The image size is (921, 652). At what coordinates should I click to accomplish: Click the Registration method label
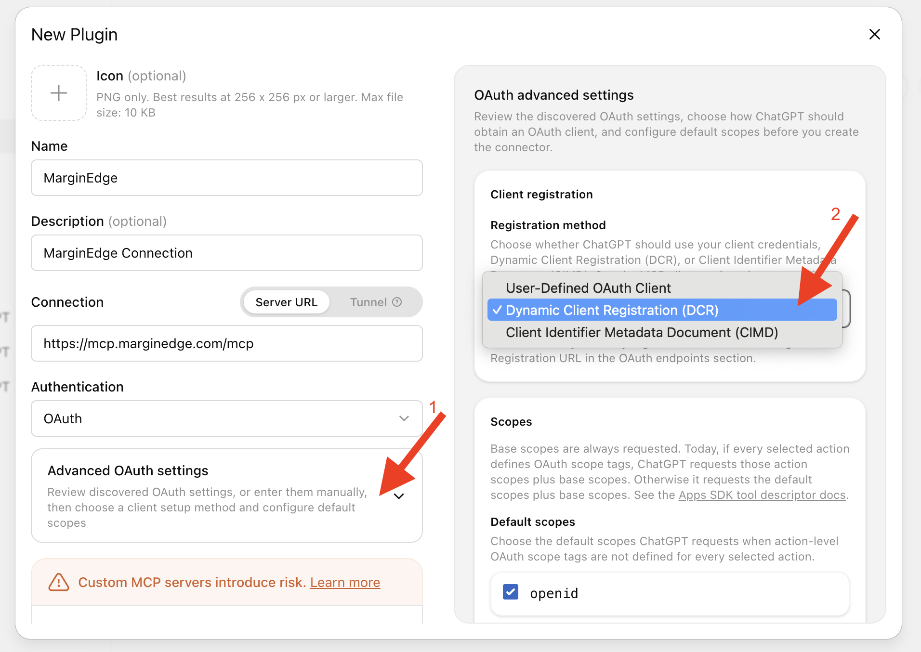pyautogui.click(x=548, y=225)
